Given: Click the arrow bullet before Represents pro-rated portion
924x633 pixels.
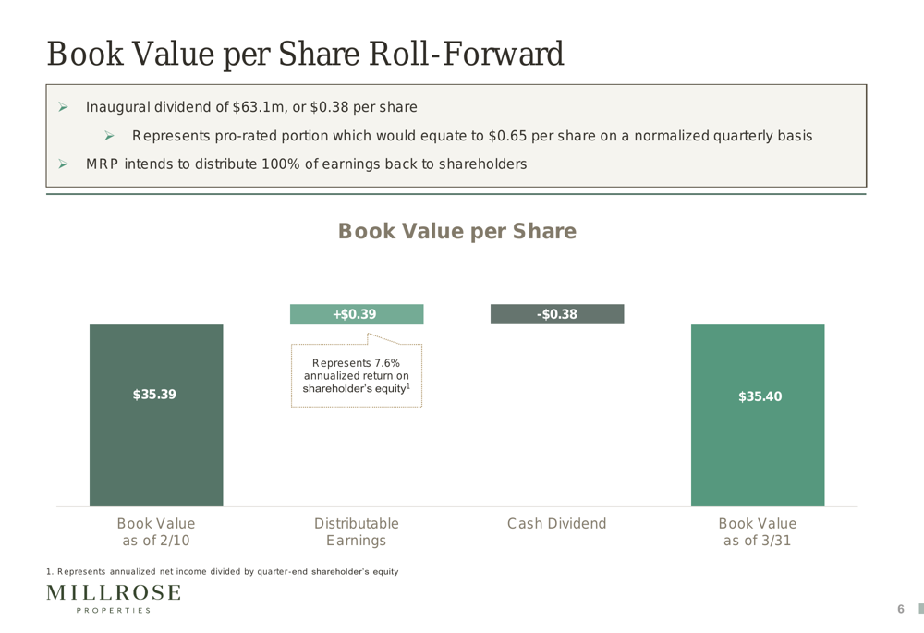Looking at the screenshot, I should (109, 137).
